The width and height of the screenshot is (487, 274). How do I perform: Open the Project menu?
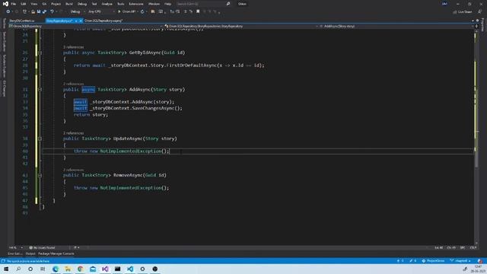click(x=56, y=4)
